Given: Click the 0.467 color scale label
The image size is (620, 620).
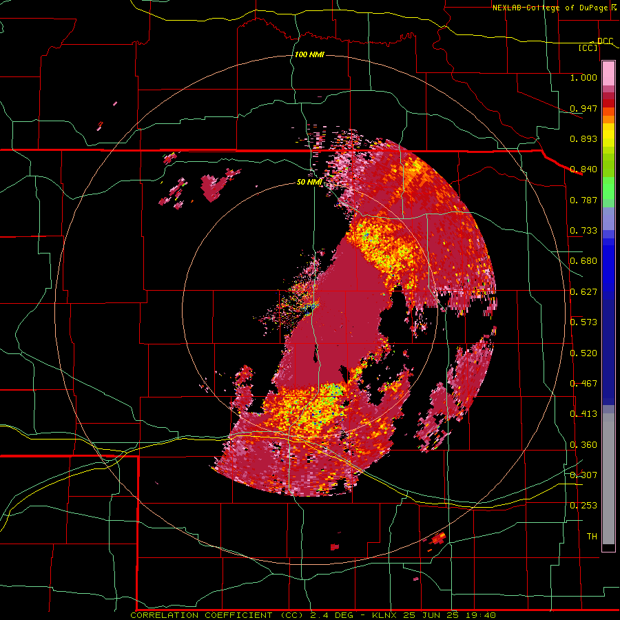Looking at the screenshot, I should click(x=583, y=384).
